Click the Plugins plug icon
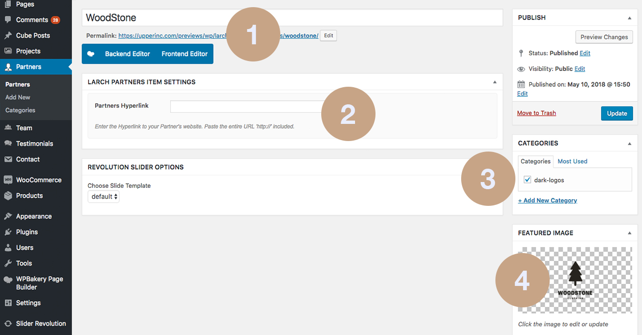The width and height of the screenshot is (642, 335). pyautogui.click(x=8, y=232)
